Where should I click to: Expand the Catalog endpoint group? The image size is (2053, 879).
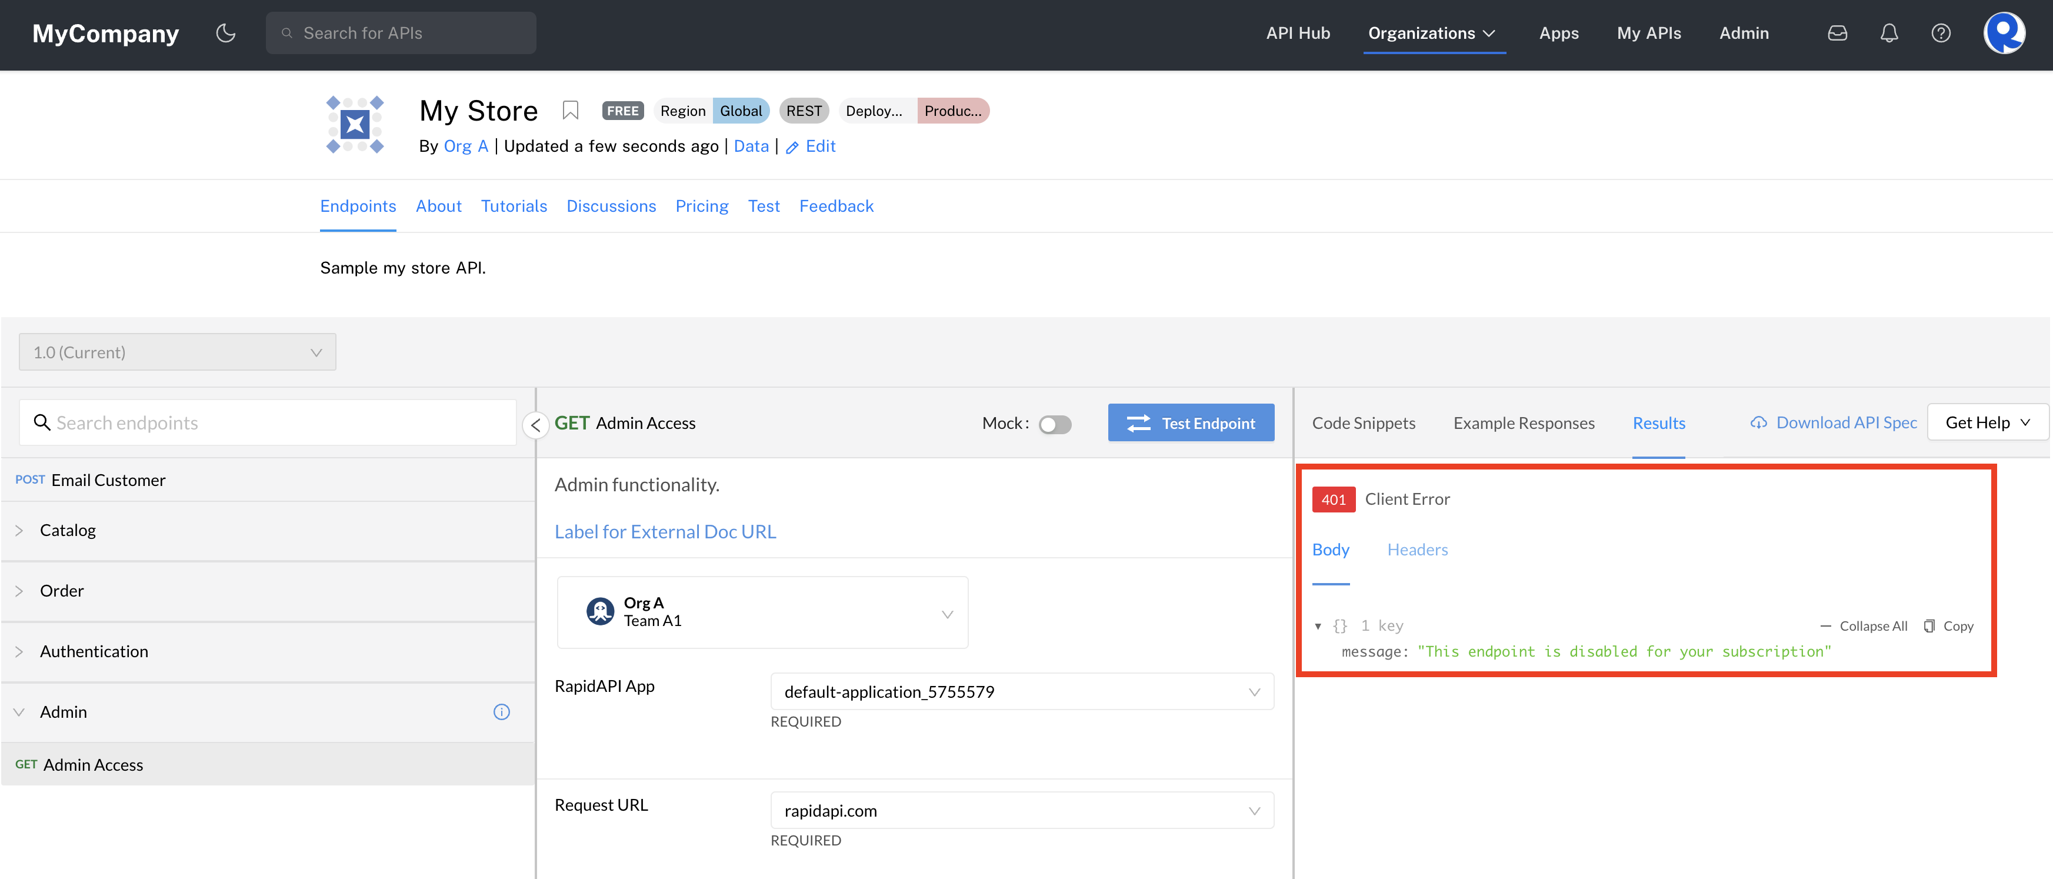[268, 531]
